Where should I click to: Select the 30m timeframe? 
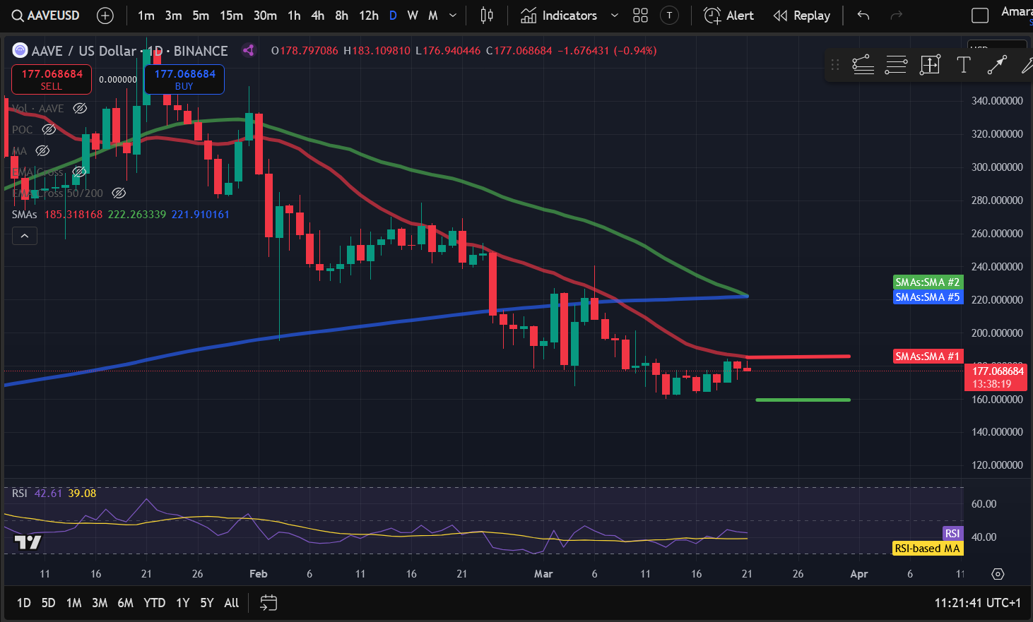pyautogui.click(x=265, y=16)
